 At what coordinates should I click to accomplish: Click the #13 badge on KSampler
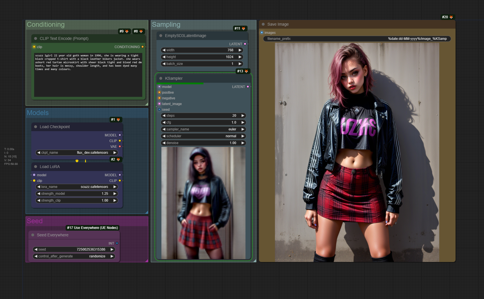click(x=243, y=71)
